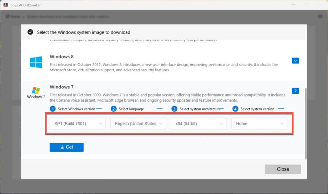
Task: Open the SP1 (Build 7601) version dropdown
Action: (78, 124)
